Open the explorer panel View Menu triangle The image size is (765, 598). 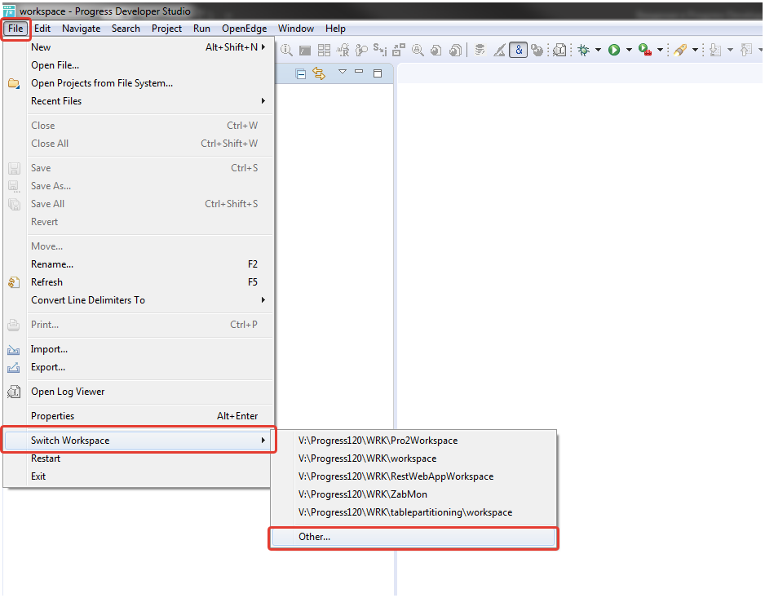pos(343,72)
